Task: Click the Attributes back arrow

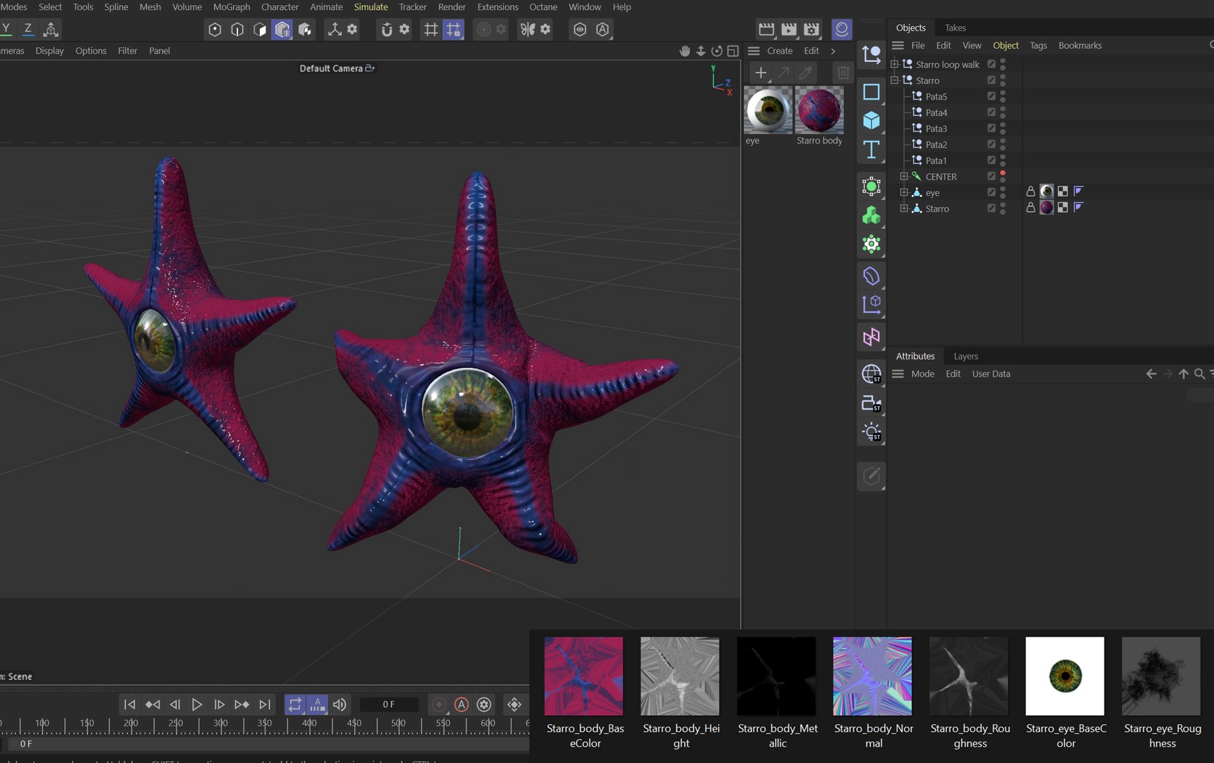Action: (1151, 374)
